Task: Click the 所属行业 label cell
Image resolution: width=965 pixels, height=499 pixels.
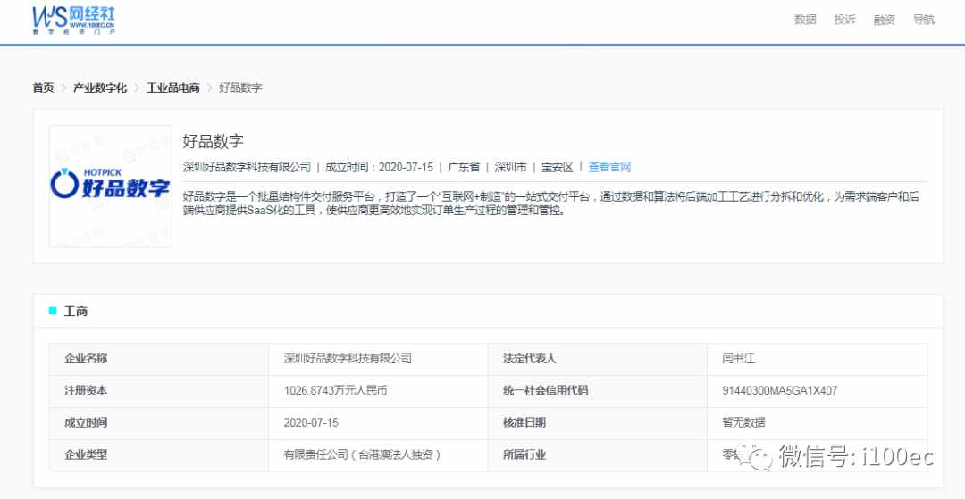Action: tap(598, 455)
